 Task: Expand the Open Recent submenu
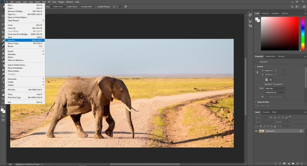coord(25,20)
